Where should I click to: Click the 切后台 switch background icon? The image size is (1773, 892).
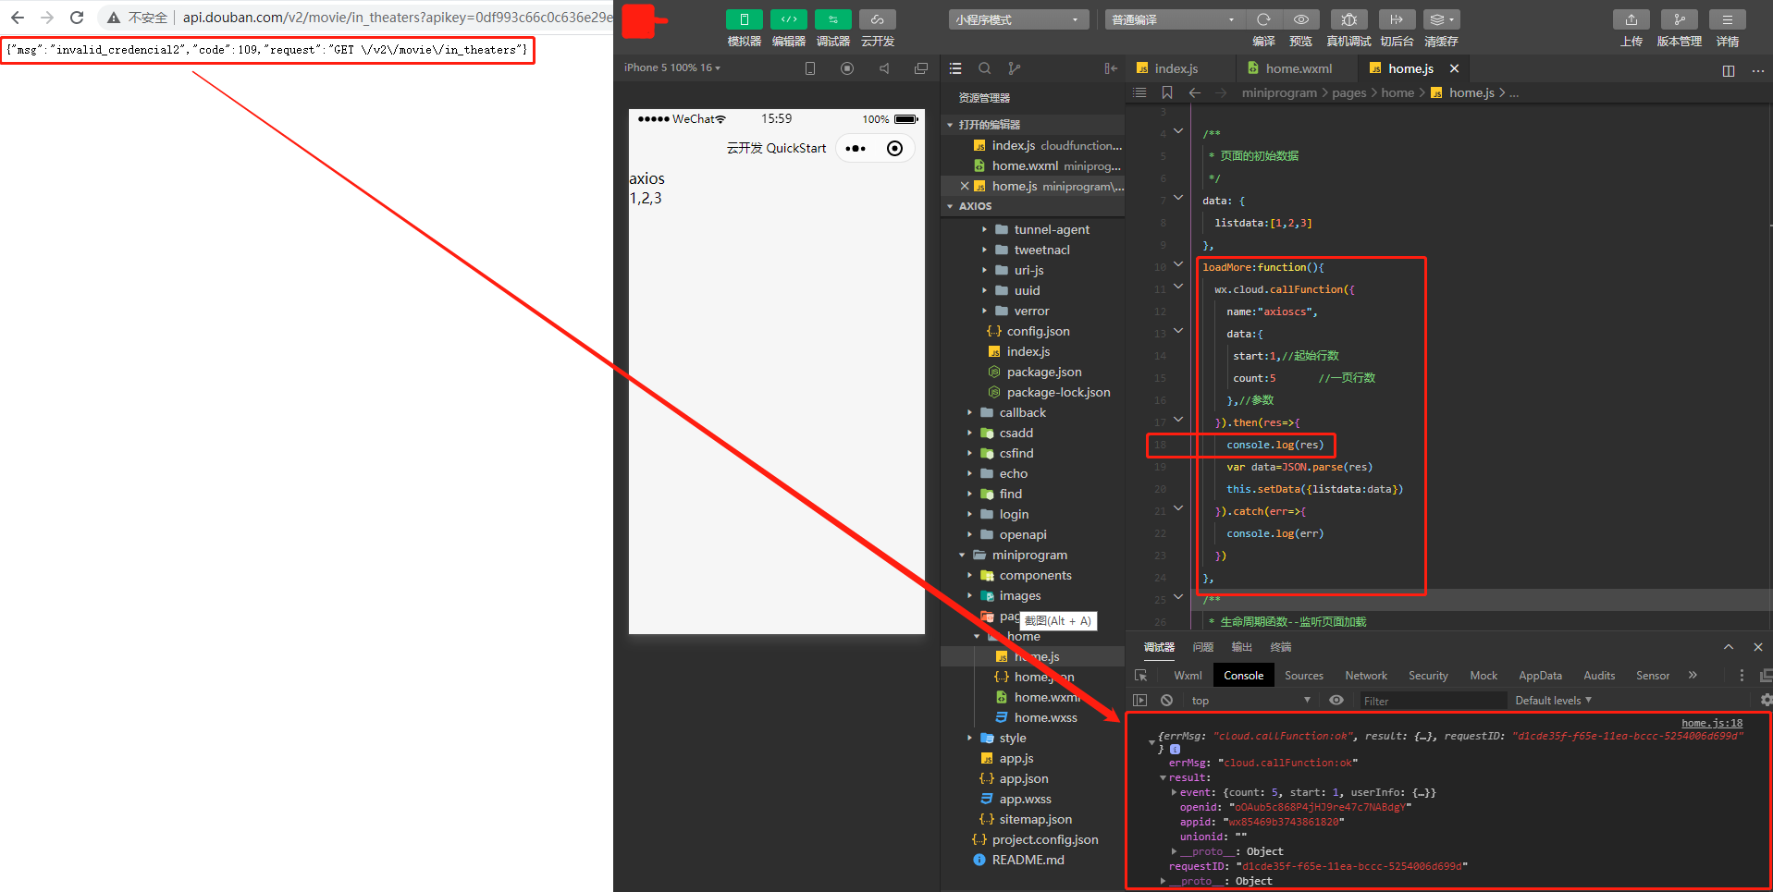(1397, 19)
